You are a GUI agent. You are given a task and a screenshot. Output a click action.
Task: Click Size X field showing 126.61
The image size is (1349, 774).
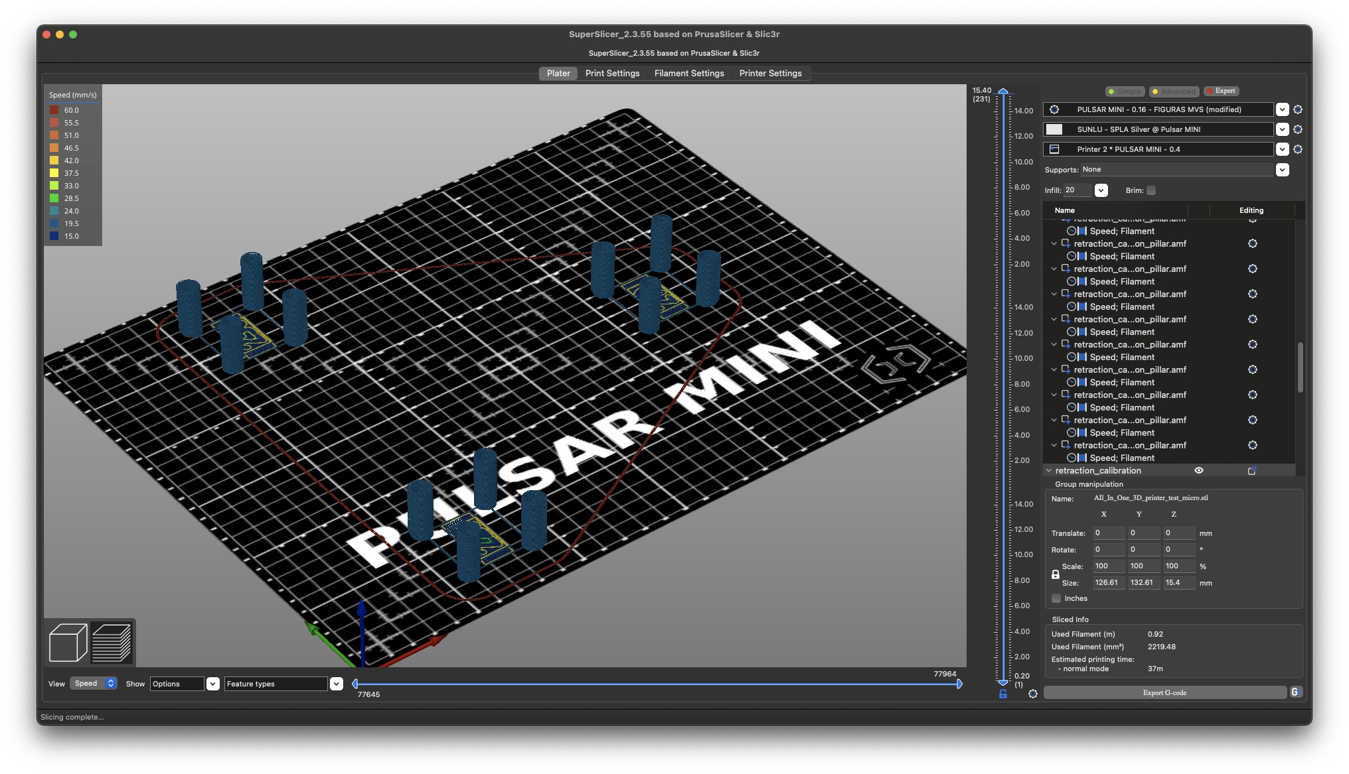pos(1109,583)
